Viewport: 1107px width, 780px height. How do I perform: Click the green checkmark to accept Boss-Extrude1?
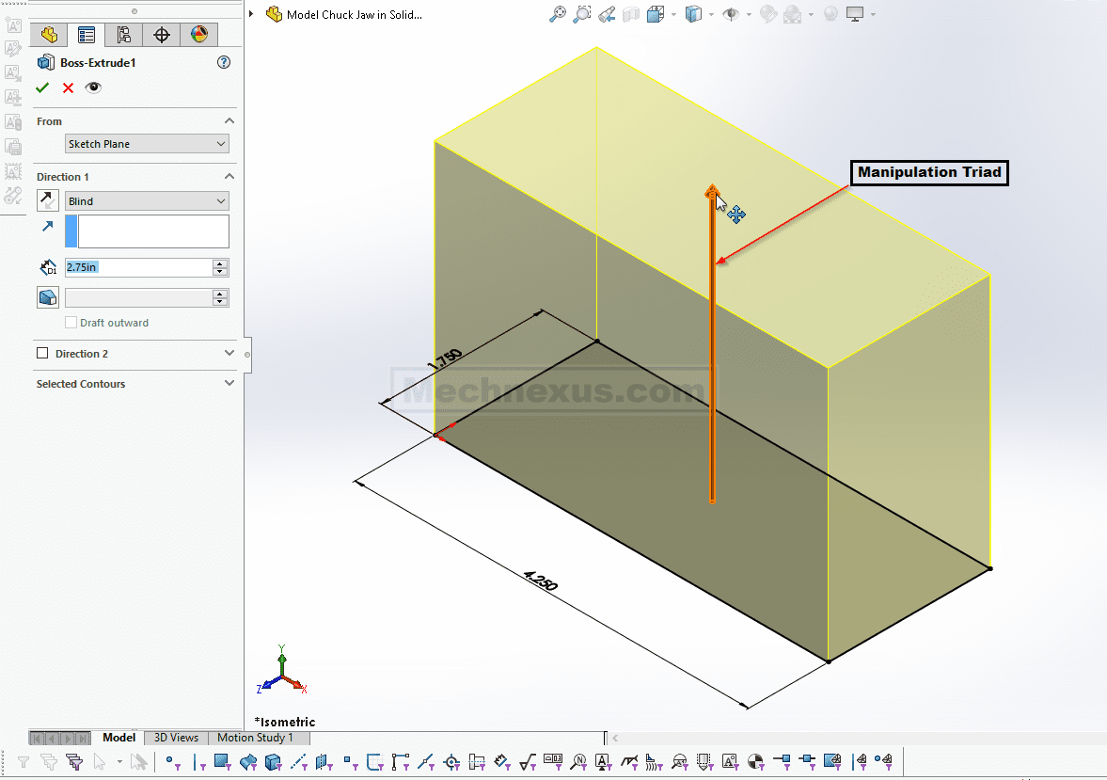(42, 88)
